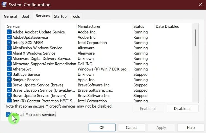Click the Stopped status of BattlEye Service
Image resolution: width=206 pixels, height=133 pixels.
pyautogui.click(x=140, y=74)
